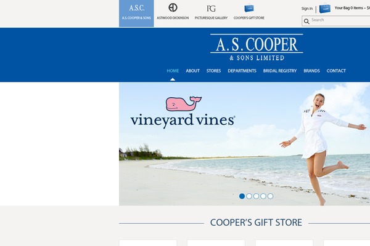The image size is (370, 246).
Task: Click the Vineyard Vines beach banner image
Action: [x=244, y=144]
